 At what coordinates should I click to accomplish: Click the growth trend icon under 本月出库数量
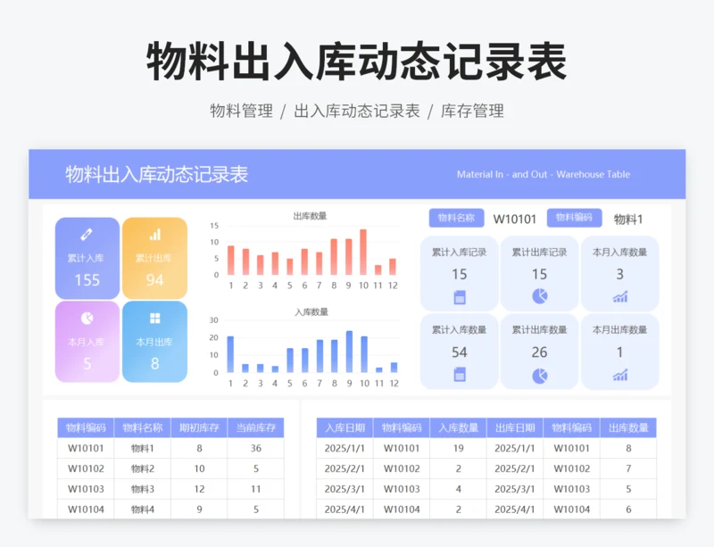[621, 373]
